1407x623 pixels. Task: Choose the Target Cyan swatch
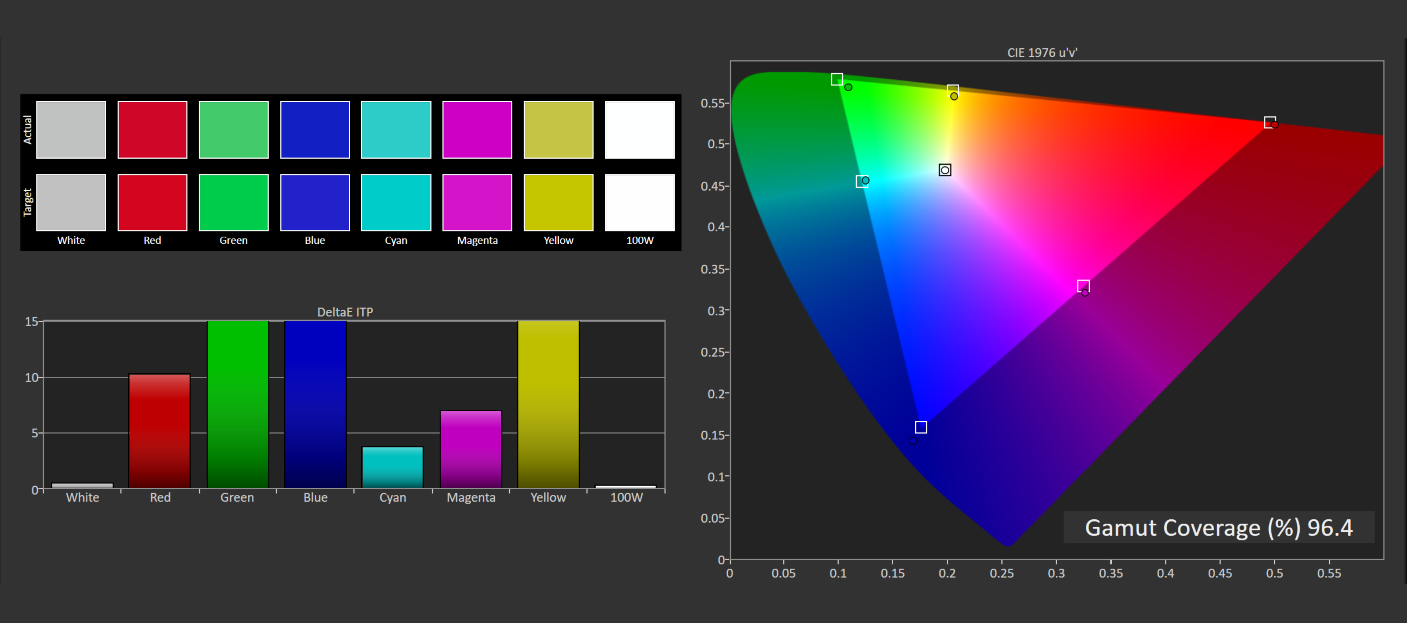[396, 203]
